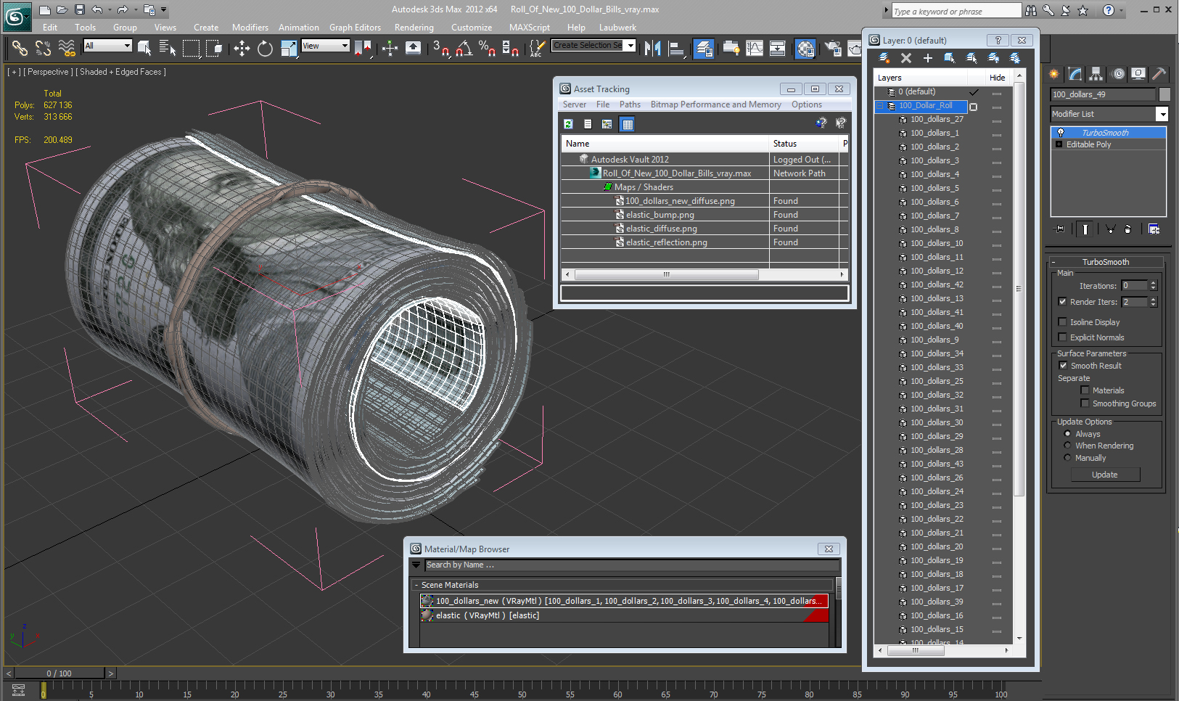Open the Hierarchy command panel tab
Viewport: 1179px width, 701px height.
(1096, 74)
